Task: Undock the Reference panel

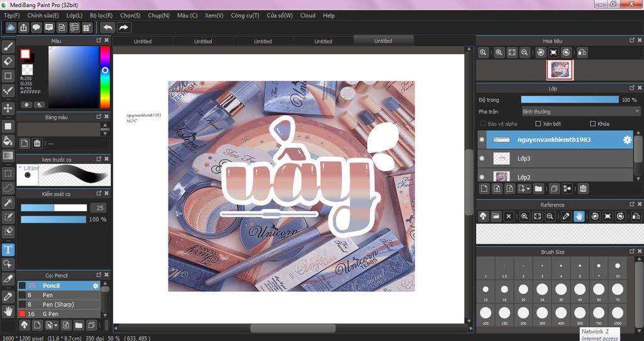Action: click(632, 204)
